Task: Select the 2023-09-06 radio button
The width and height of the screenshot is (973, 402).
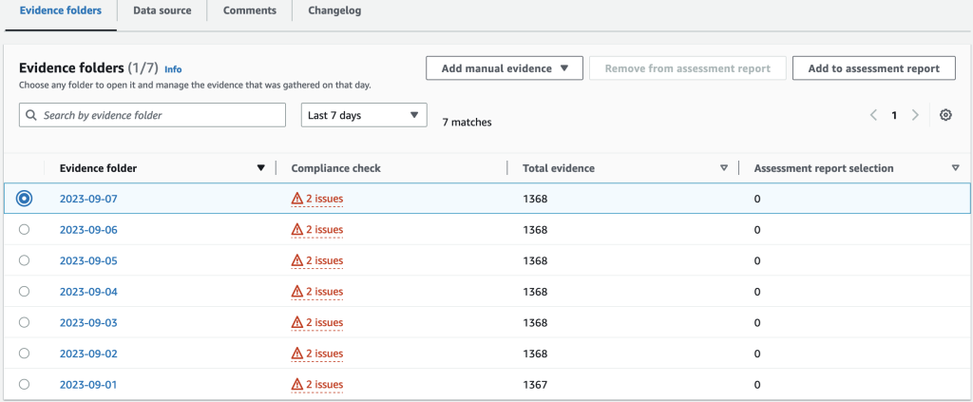Action: tap(24, 230)
